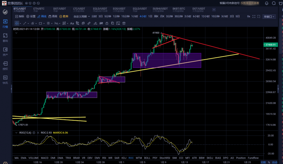
Task: Switch to the ETH/BTC tab
Action: [39, 9]
